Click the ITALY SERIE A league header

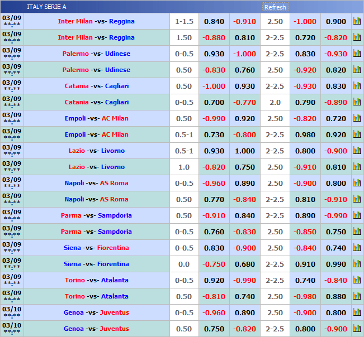46,7
